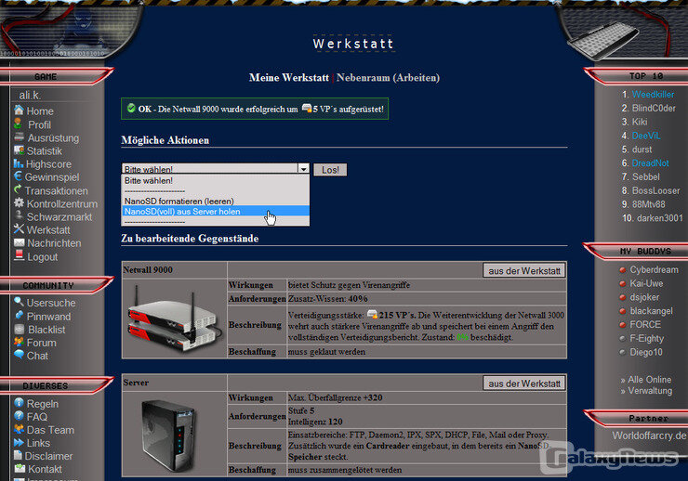
Task: Click the Werkstatt page heading
Action: [353, 44]
